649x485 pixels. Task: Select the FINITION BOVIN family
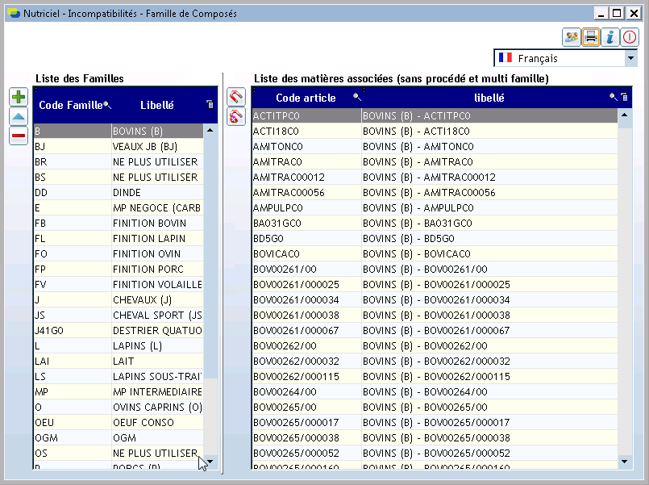pos(119,224)
